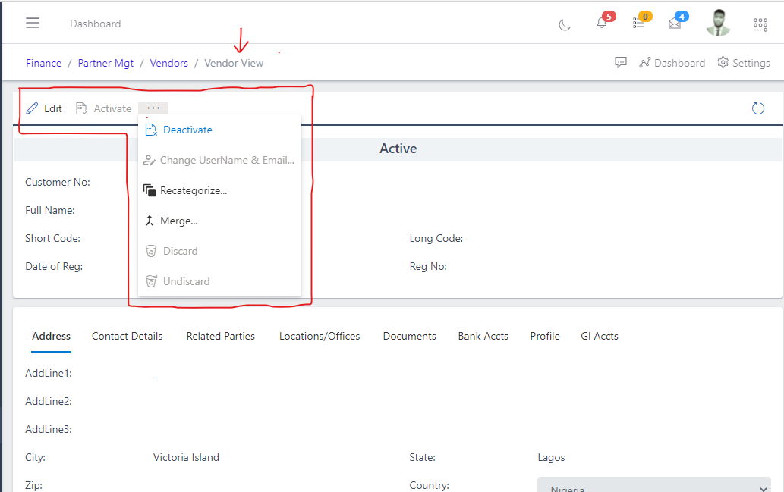Open the hamburger navigation menu

[32, 22]
